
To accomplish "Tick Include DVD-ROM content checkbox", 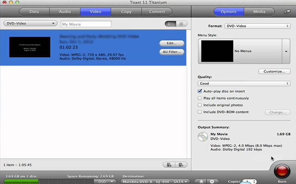I will coord(200,112).
